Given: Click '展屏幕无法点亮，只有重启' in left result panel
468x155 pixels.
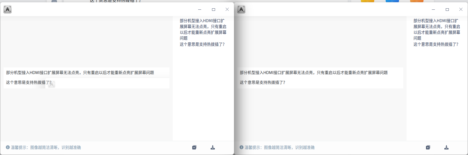Looking at the screenshot, I should coord(203,27).
